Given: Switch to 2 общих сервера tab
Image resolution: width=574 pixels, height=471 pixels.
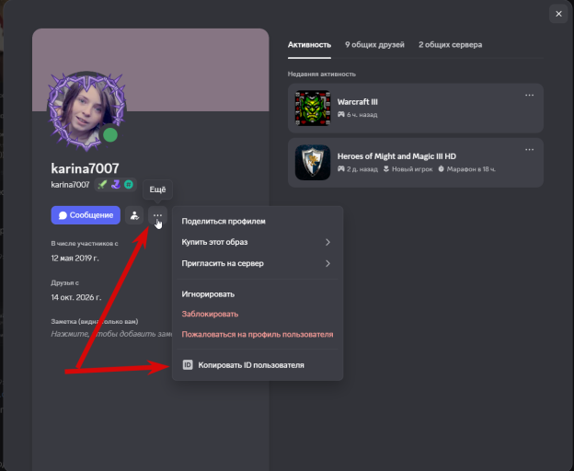Looking at the screenshot, I should 450,45.
